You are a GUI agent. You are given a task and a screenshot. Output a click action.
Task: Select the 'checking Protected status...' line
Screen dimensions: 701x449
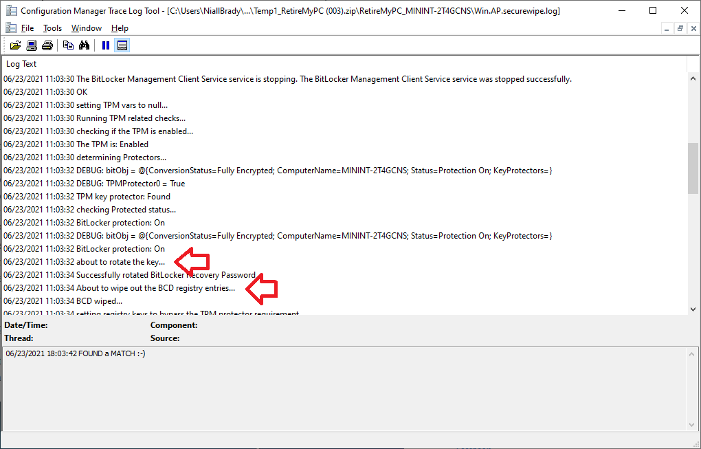point(90,209)
